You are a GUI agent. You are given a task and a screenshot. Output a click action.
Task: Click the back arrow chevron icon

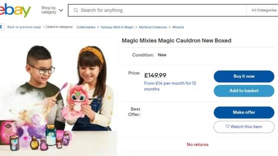coord(1,27)
